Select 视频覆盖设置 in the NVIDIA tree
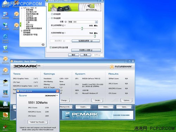The image size is (176, 132). pyautogui.click(x=31, y=18)
